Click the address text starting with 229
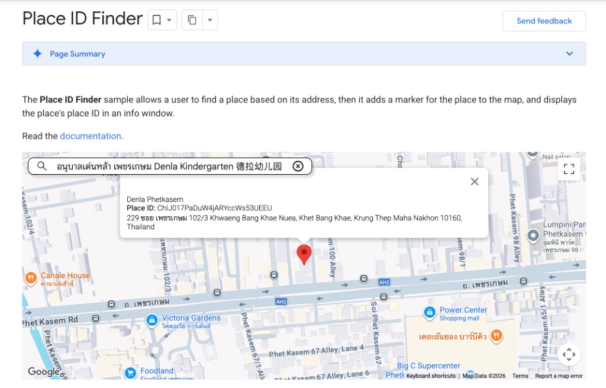The image size is (606, 388). click(295, 222)
